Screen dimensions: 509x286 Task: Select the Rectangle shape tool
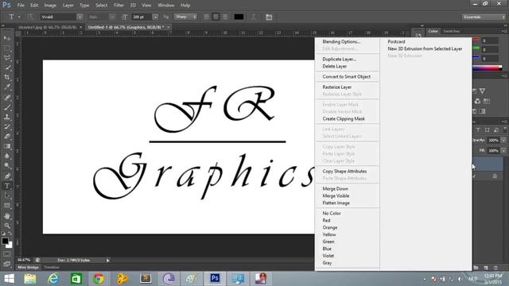pos(7,206)
